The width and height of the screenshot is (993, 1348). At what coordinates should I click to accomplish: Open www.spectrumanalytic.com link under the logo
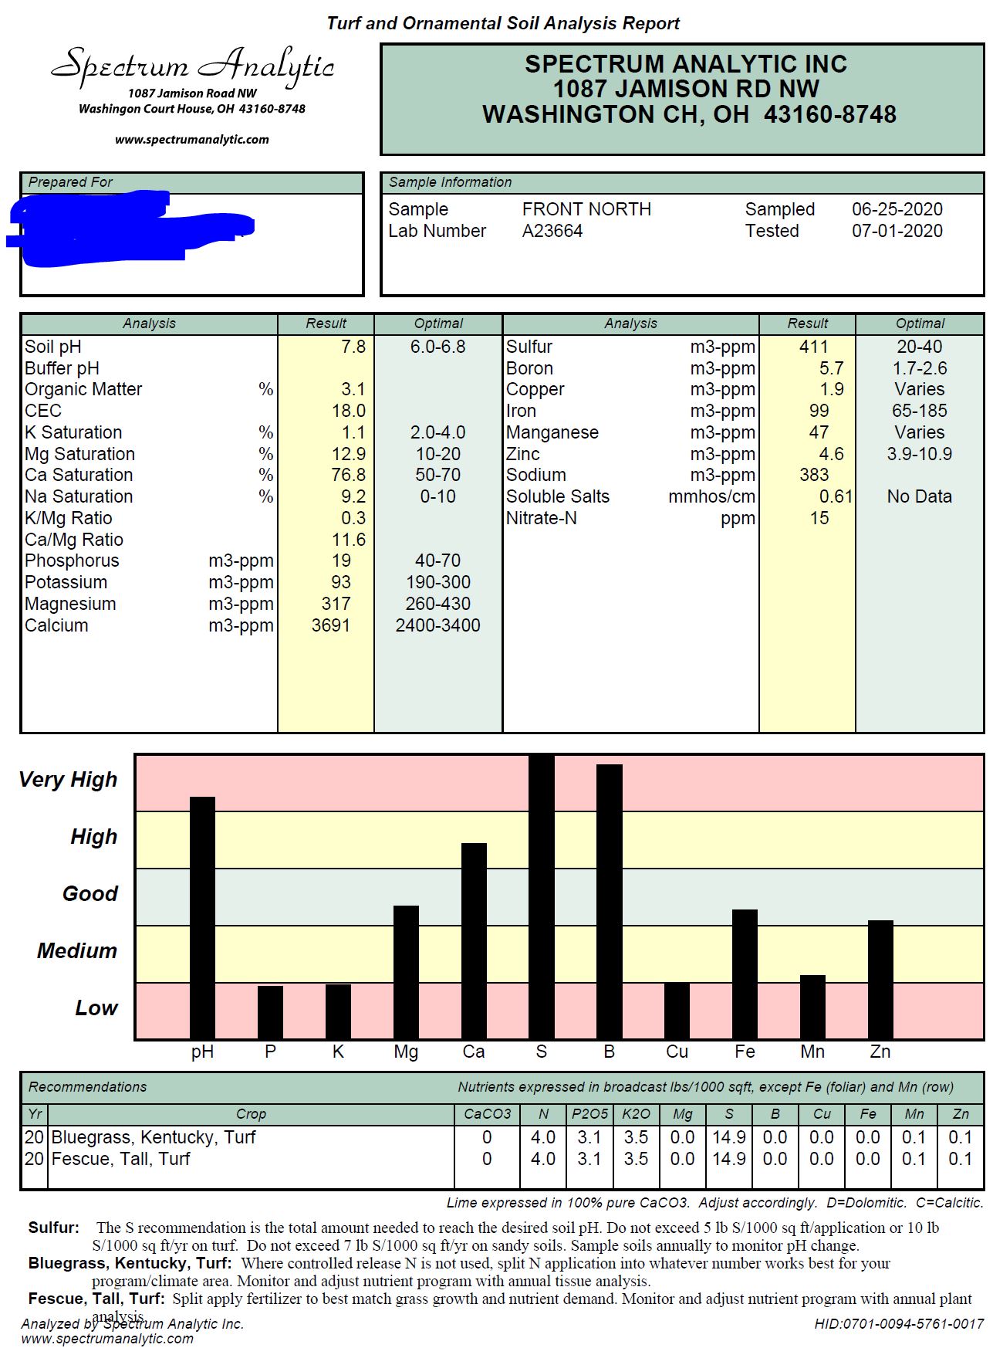click(192, 140)
